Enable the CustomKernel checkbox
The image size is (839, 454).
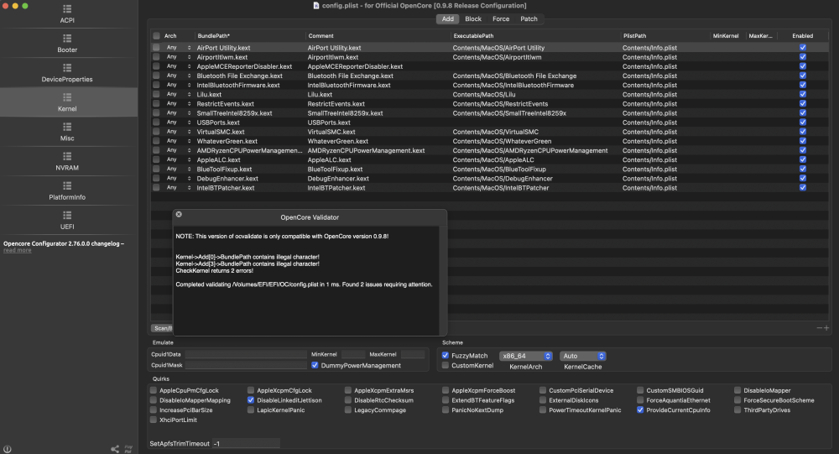(446, 365)
